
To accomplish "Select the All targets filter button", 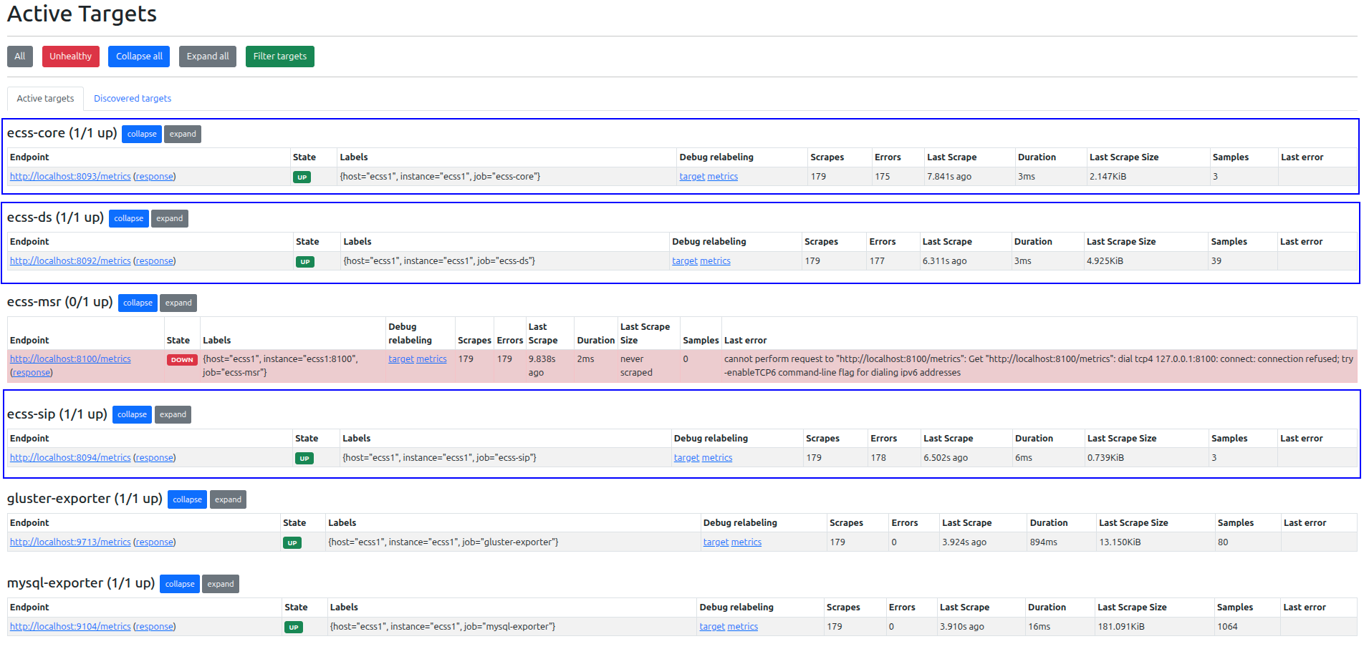I will click(x=20, y=57).
